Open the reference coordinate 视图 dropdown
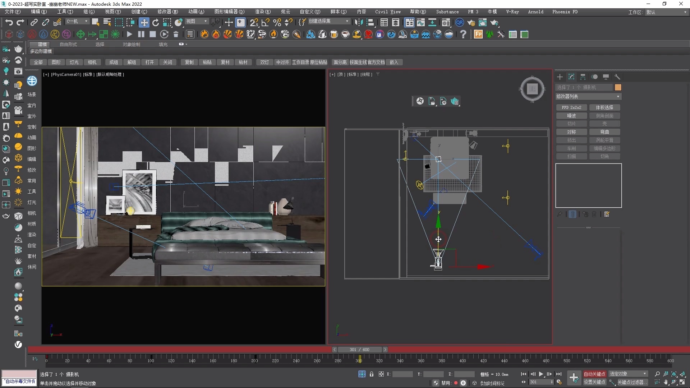Screen dimensions: 690x388 [196, 22]
